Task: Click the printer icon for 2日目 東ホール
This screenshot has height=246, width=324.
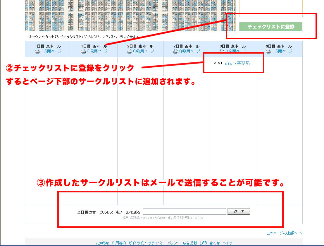Action: click(x=129, y=51)
